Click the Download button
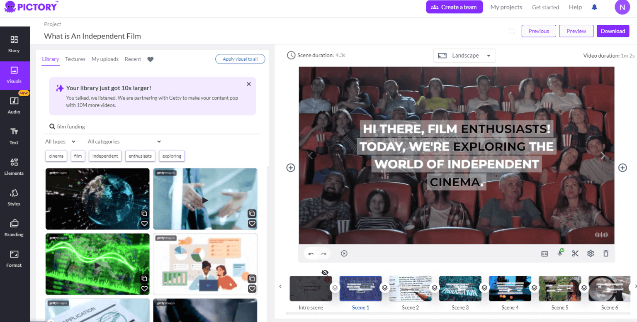637x322 pixels. pos(613,31)
